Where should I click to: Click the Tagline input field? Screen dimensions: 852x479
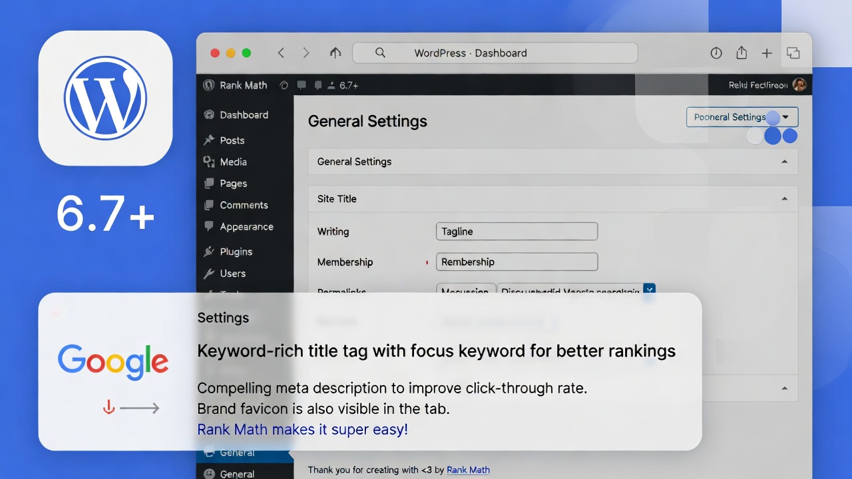[517, 232]
